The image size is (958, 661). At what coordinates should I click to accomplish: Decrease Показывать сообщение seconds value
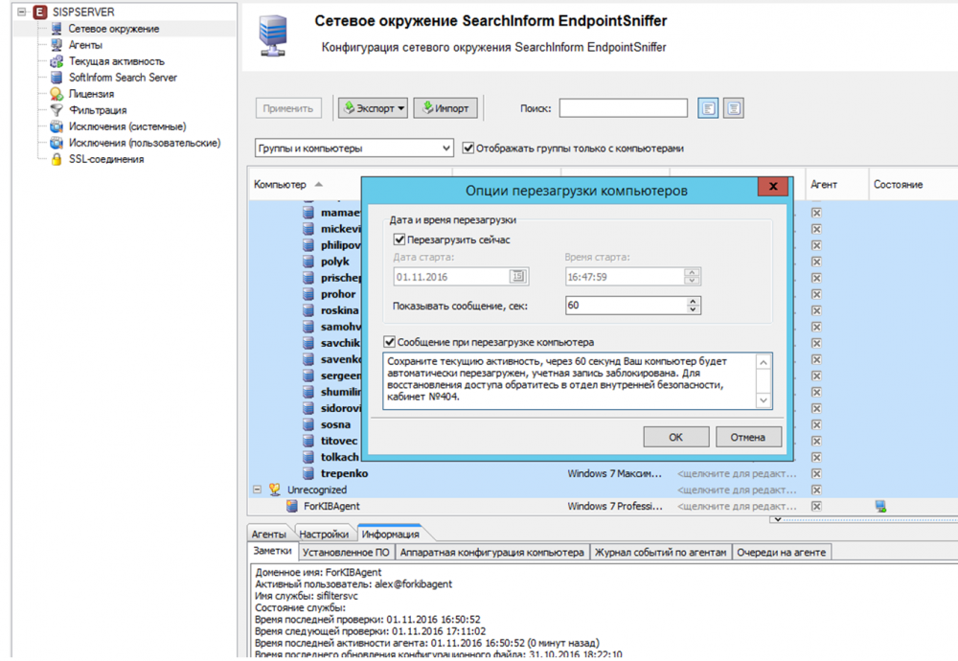[x=693, y=309]
